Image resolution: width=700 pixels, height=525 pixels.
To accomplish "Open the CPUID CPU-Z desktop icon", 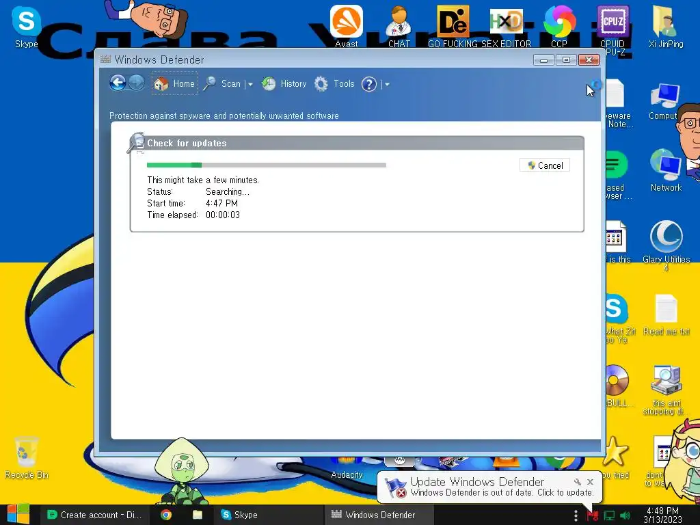I will pyautogui.click(x=612, y=29).
